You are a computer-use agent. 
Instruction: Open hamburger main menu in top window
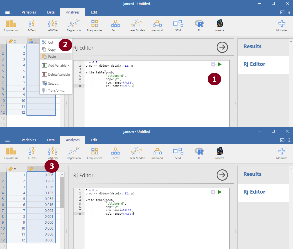(8, 12)
